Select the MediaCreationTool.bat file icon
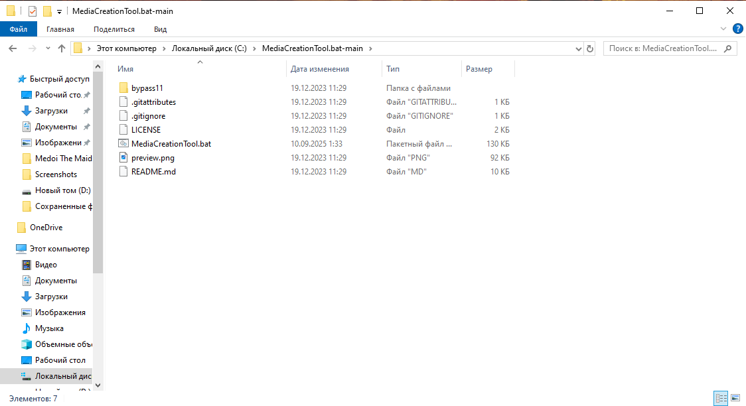 click(123, 144)
